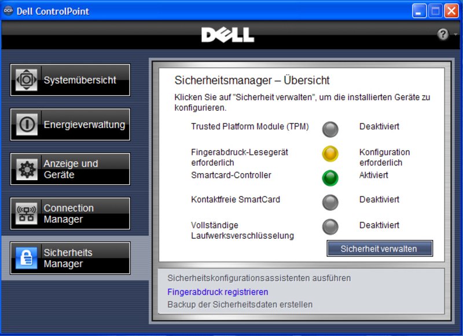Click Vollständige Laufwerksverschlüsselung label
Screen dimensions: 463x336
tap(242, 231)
